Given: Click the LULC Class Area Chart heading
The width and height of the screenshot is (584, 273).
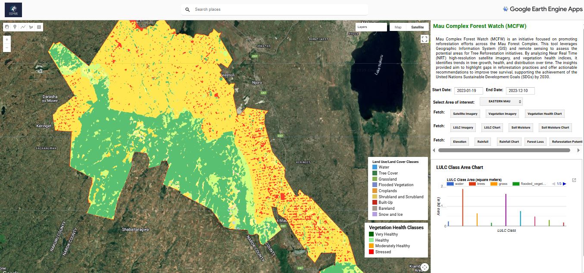Looking at the screenshot, I should coord(459,167).
